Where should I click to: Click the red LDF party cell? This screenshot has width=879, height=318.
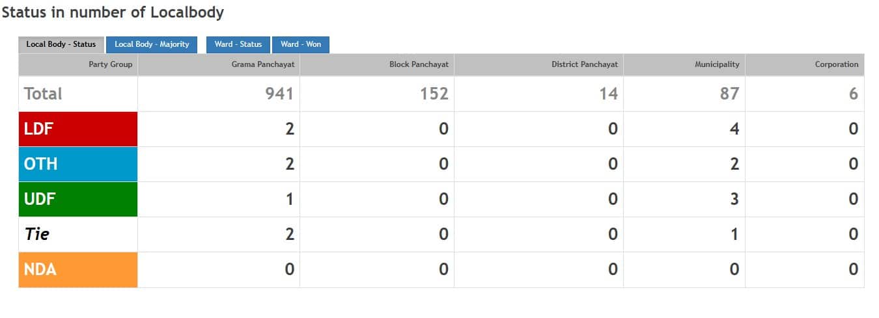(x=78, y=129)
